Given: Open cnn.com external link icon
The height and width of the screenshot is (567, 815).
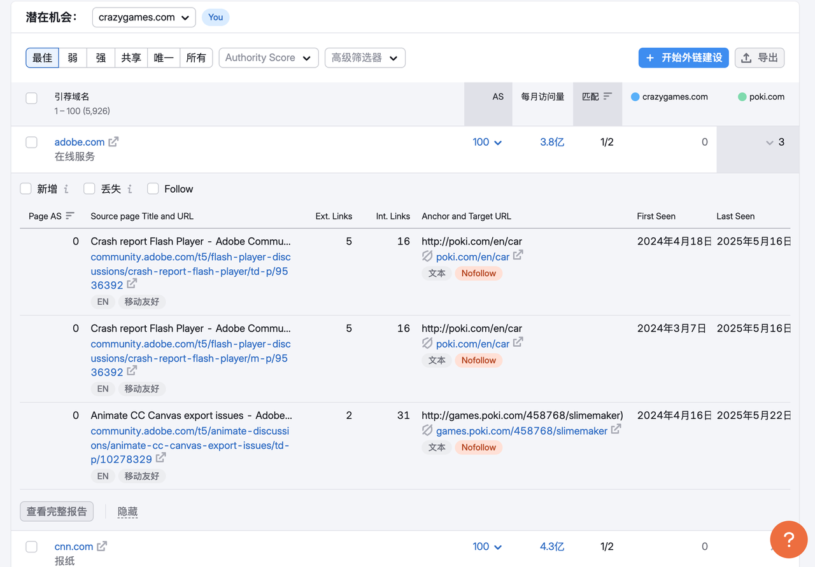Looking at the screenshot, I should (x=102, y=546).
